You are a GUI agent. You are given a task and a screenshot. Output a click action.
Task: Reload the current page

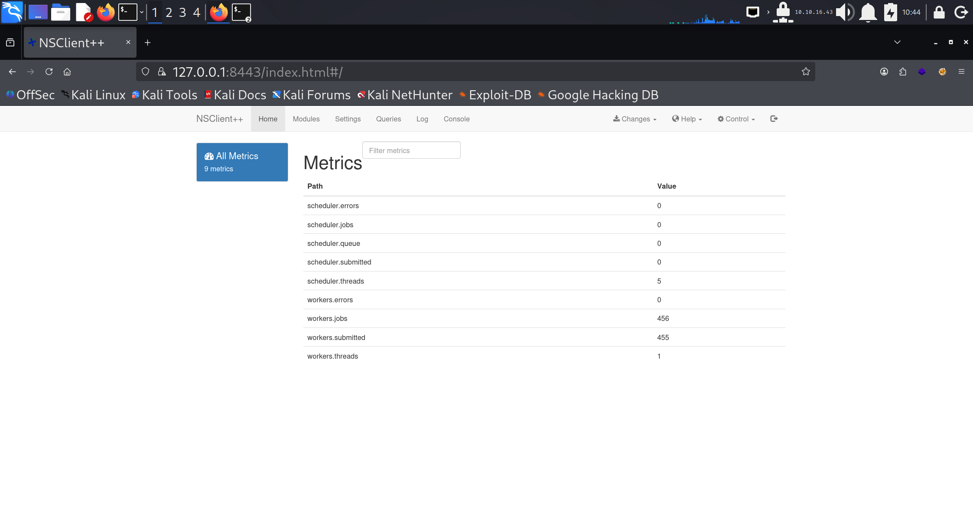pos(49,72)
